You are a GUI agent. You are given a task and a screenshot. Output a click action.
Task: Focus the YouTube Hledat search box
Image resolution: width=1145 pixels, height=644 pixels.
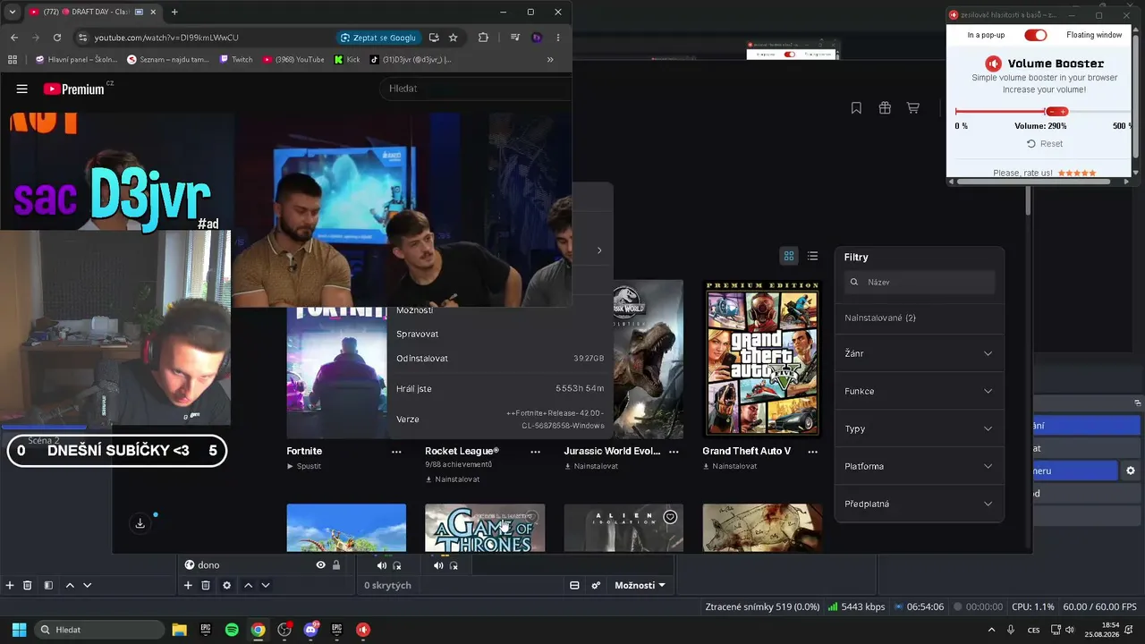[476, 89]
